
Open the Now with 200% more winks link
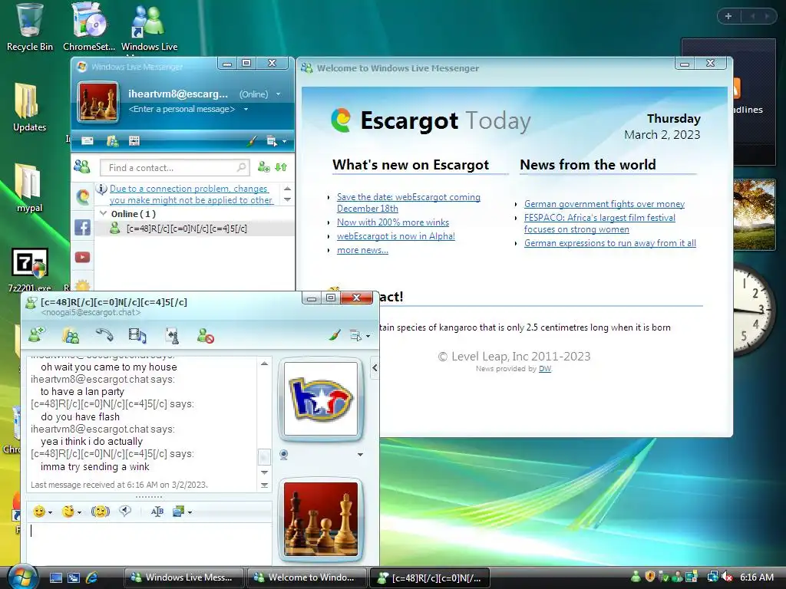click(392, 222)
